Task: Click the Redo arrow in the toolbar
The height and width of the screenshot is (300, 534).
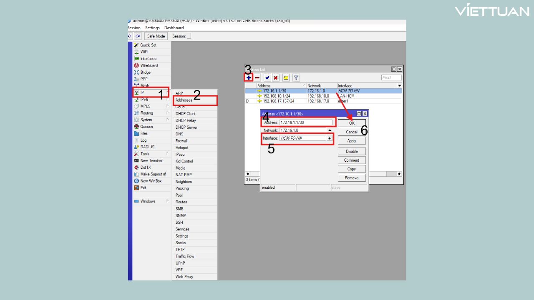Action: pos(138,36)
